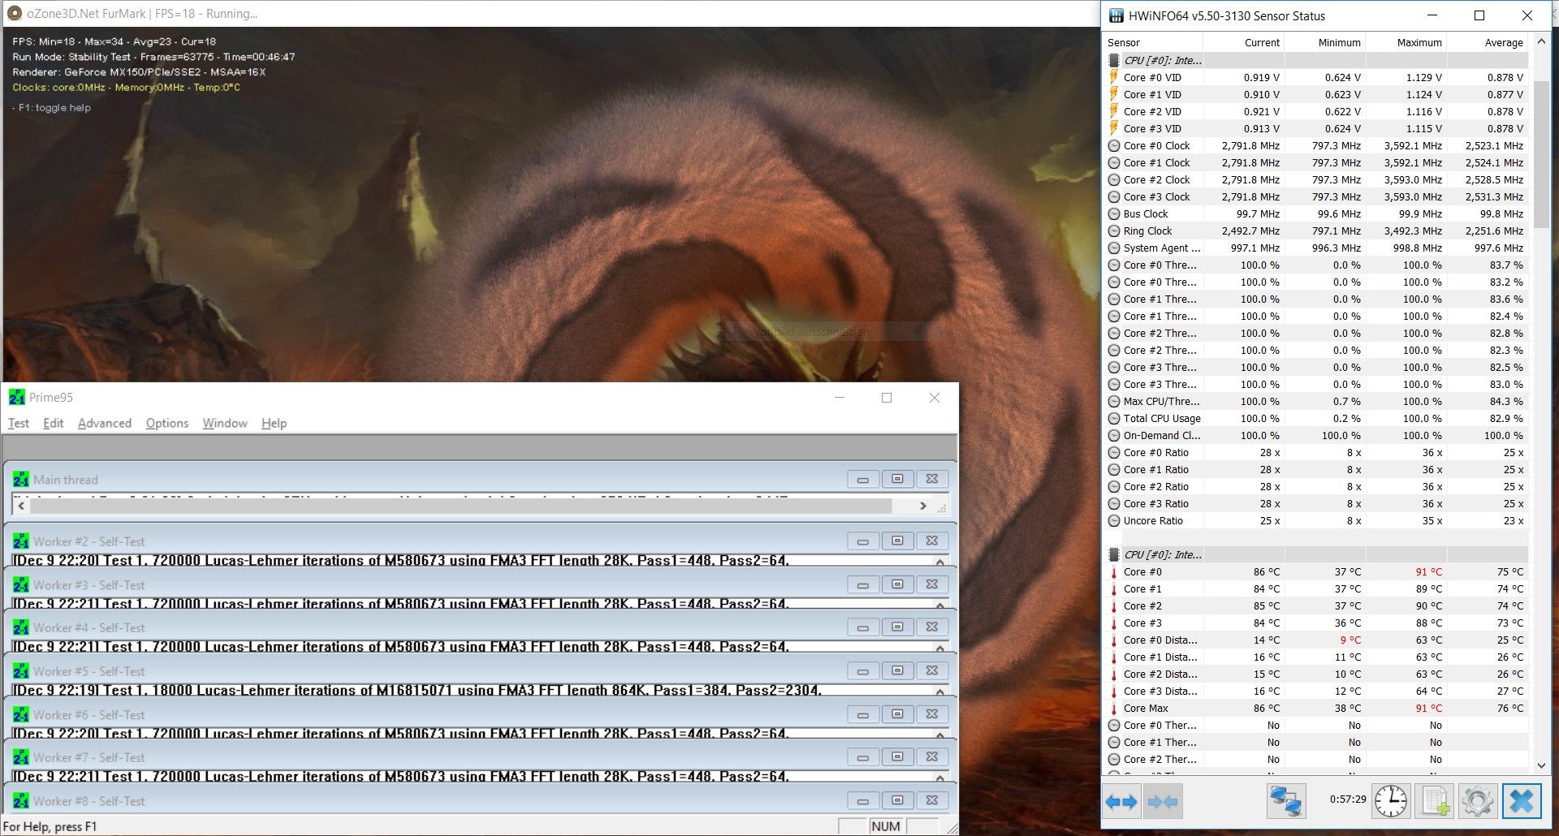Click the HWiNFO sensor list scroll-up arrow
The image size is (1559, 836).
1541,41
